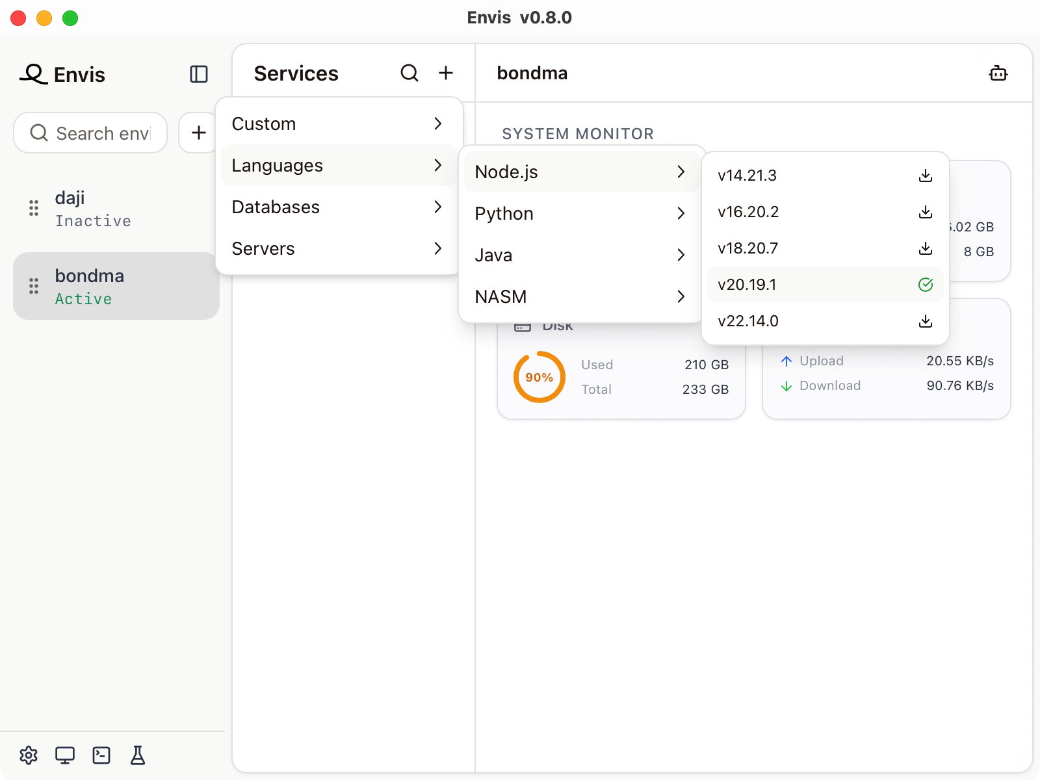The image size is (1040, 780).
Task: Click plus icon to add a service
Action: pyautogui.click(x=446, y=73)
